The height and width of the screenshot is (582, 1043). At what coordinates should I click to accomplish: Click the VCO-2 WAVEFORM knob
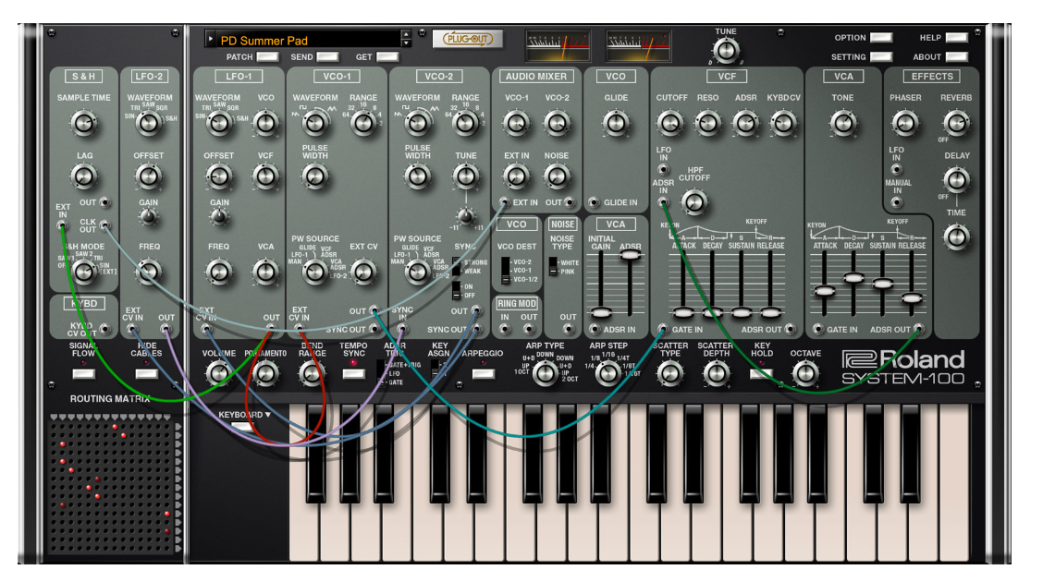[x=417, y=123]
